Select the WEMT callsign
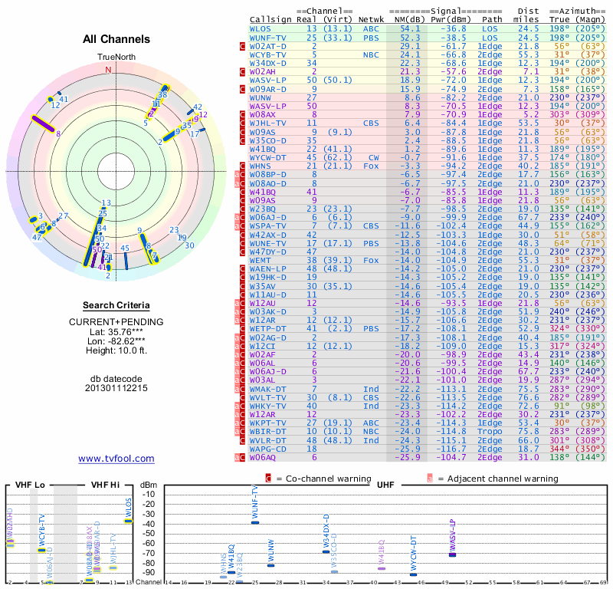This screenshot has width=613, height=589. (x=260, y=260)
